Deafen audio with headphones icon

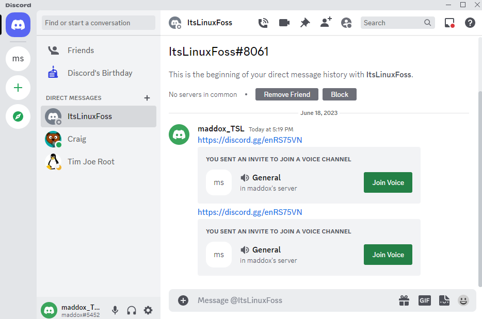132,310
